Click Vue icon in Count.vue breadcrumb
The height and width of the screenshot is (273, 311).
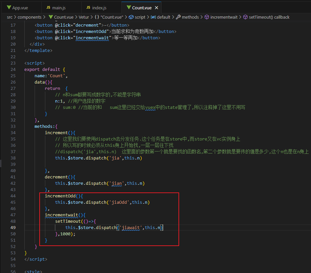click(51, 17)
